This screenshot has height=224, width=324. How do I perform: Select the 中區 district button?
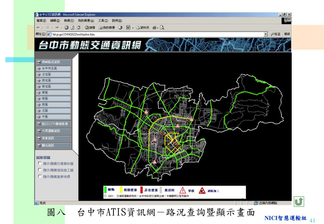(x=53, y=117)
